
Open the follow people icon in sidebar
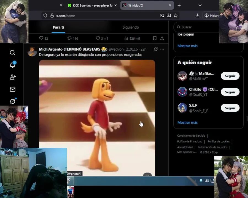point(13,77)
